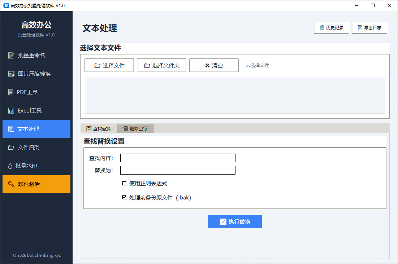
Task: Open Excel工具 from the sidebar
Action: pyautogui.click(x=36, y=110)
